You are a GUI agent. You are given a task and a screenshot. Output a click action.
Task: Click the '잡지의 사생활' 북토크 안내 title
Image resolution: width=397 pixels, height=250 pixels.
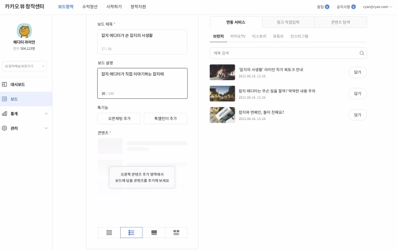coord(271,70)
